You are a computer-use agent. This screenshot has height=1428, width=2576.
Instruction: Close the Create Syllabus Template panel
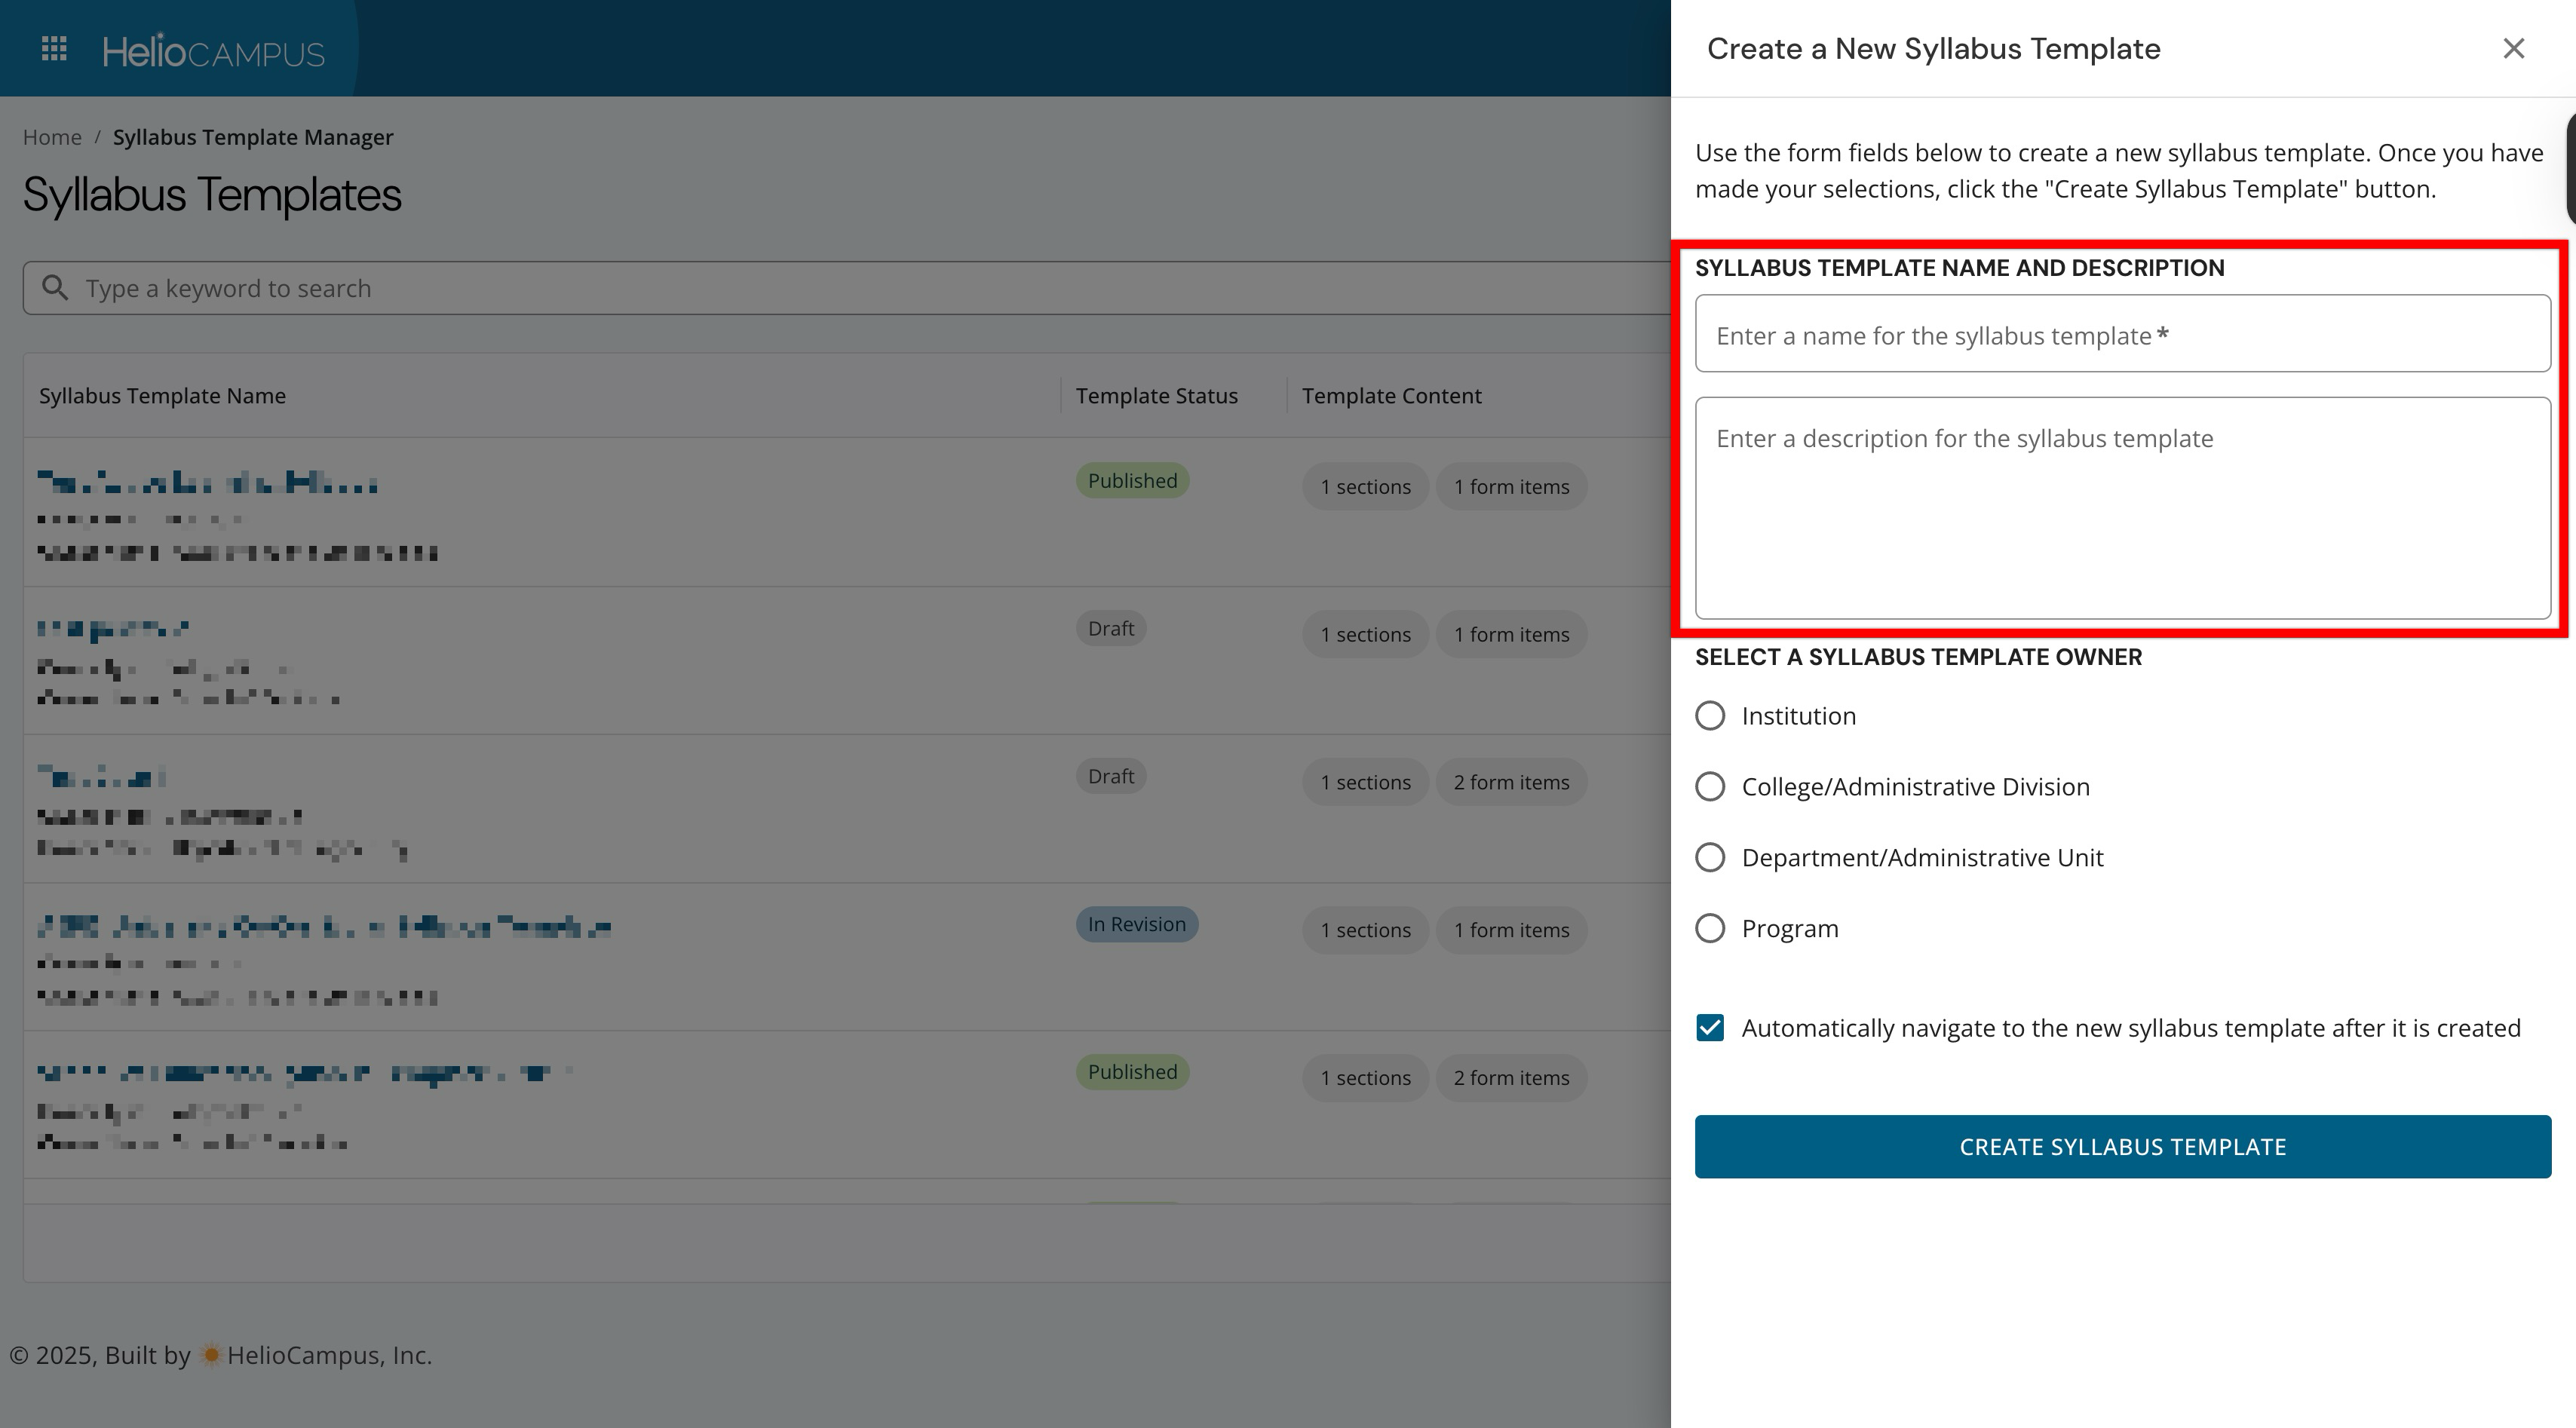[x=2513, y=49]
